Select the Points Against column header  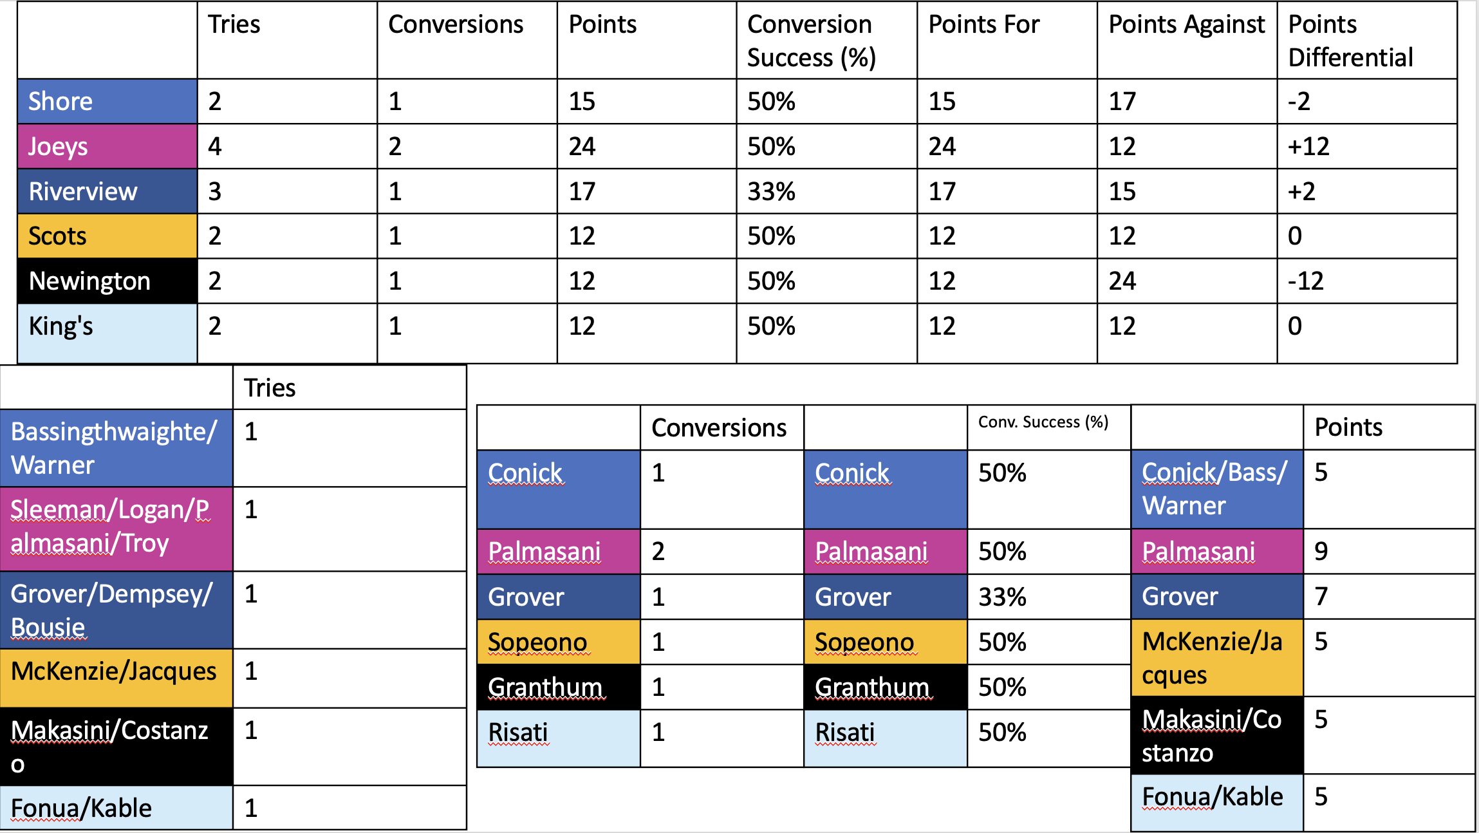pos(1186,25)
